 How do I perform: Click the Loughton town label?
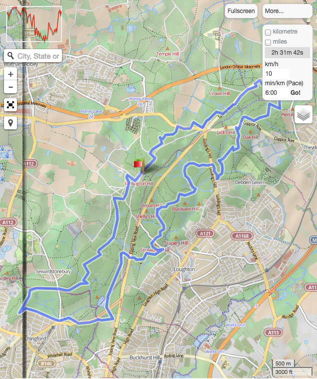coord(184,269)
